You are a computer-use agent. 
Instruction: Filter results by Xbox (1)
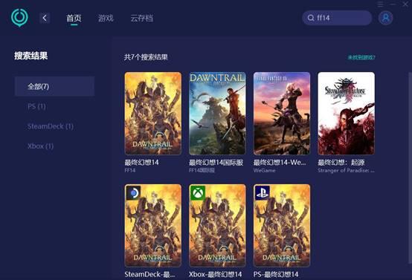[x=40, y=146]
